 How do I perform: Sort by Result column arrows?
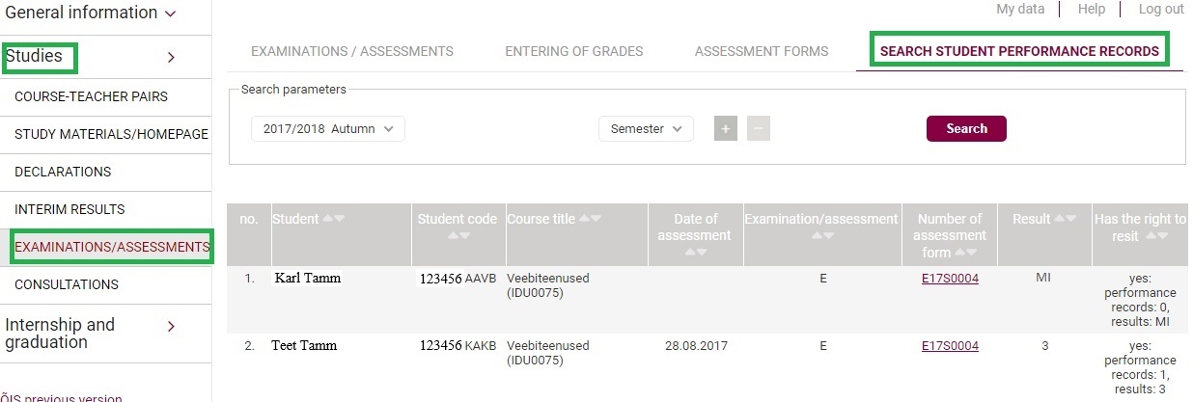[1066, 219]
